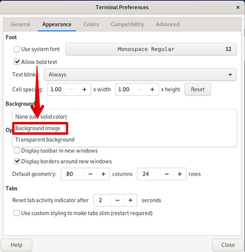The image size is (245, 252).
Task: Decrease tab activity seconds with minus
Action: click(x=118, y=200)
